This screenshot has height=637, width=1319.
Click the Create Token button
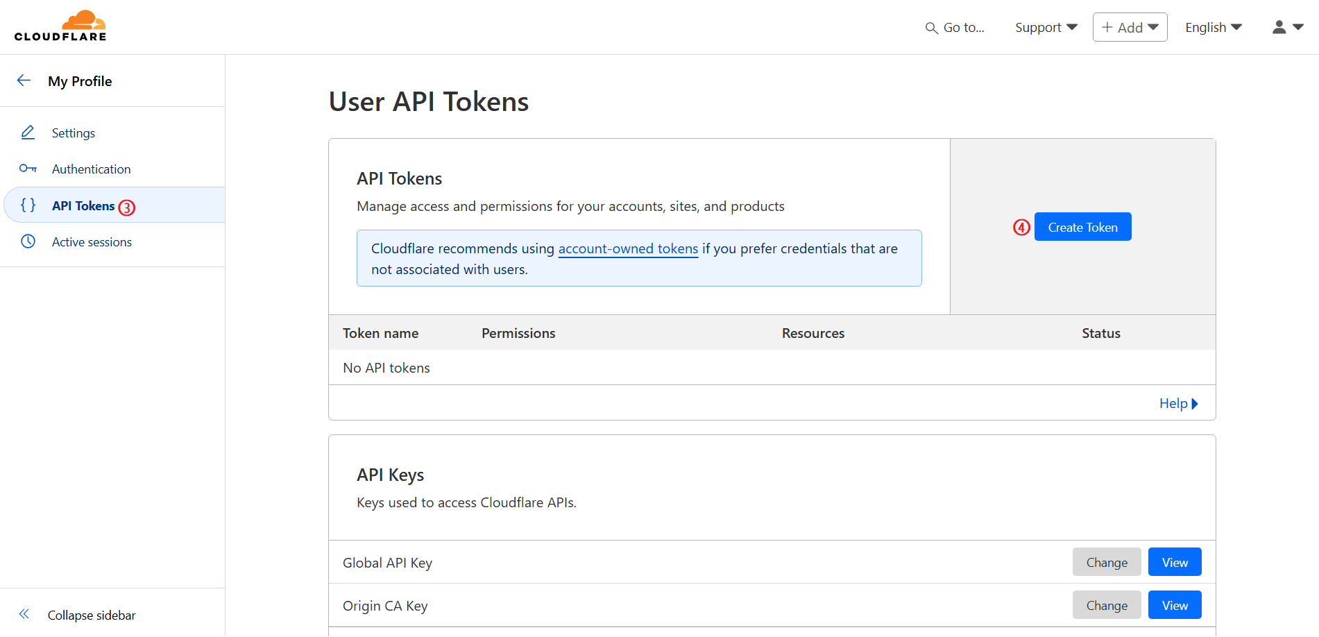(x=1082, y=227)
